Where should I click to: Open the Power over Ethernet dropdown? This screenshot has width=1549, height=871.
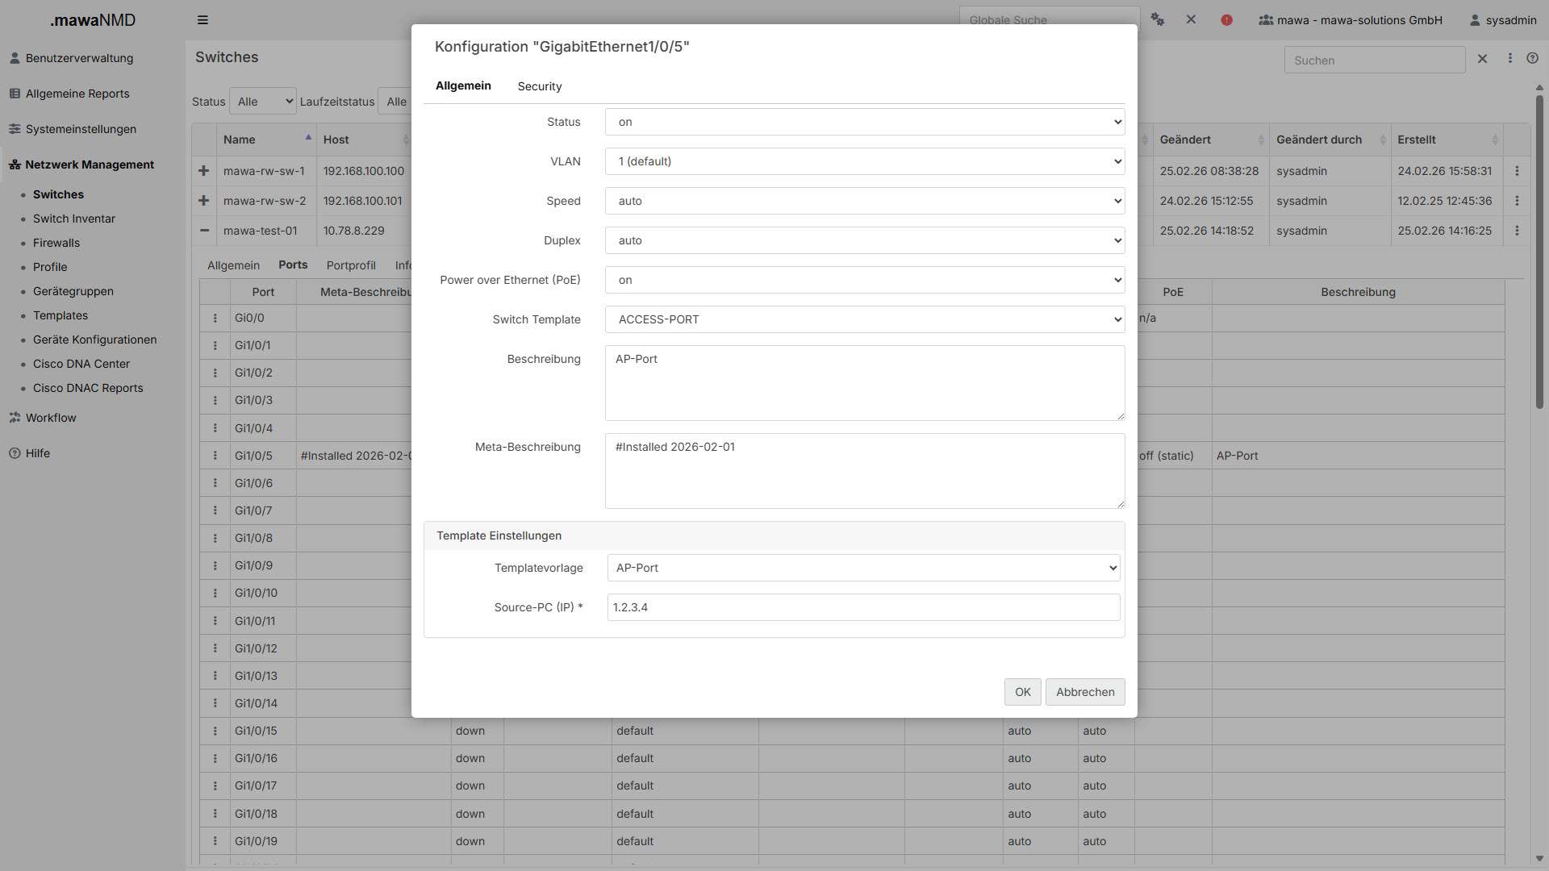[x=864, y=280]
